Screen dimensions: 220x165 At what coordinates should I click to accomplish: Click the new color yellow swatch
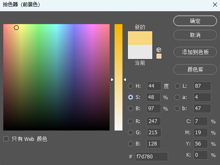[x=140, y=38]
